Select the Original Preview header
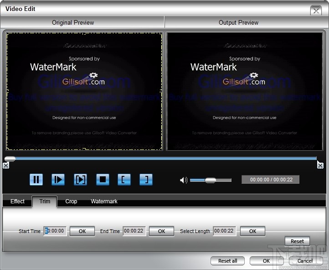329x270 pixels. [73, 22]
